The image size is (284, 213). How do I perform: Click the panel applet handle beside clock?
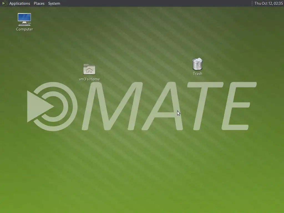(252, 3)
